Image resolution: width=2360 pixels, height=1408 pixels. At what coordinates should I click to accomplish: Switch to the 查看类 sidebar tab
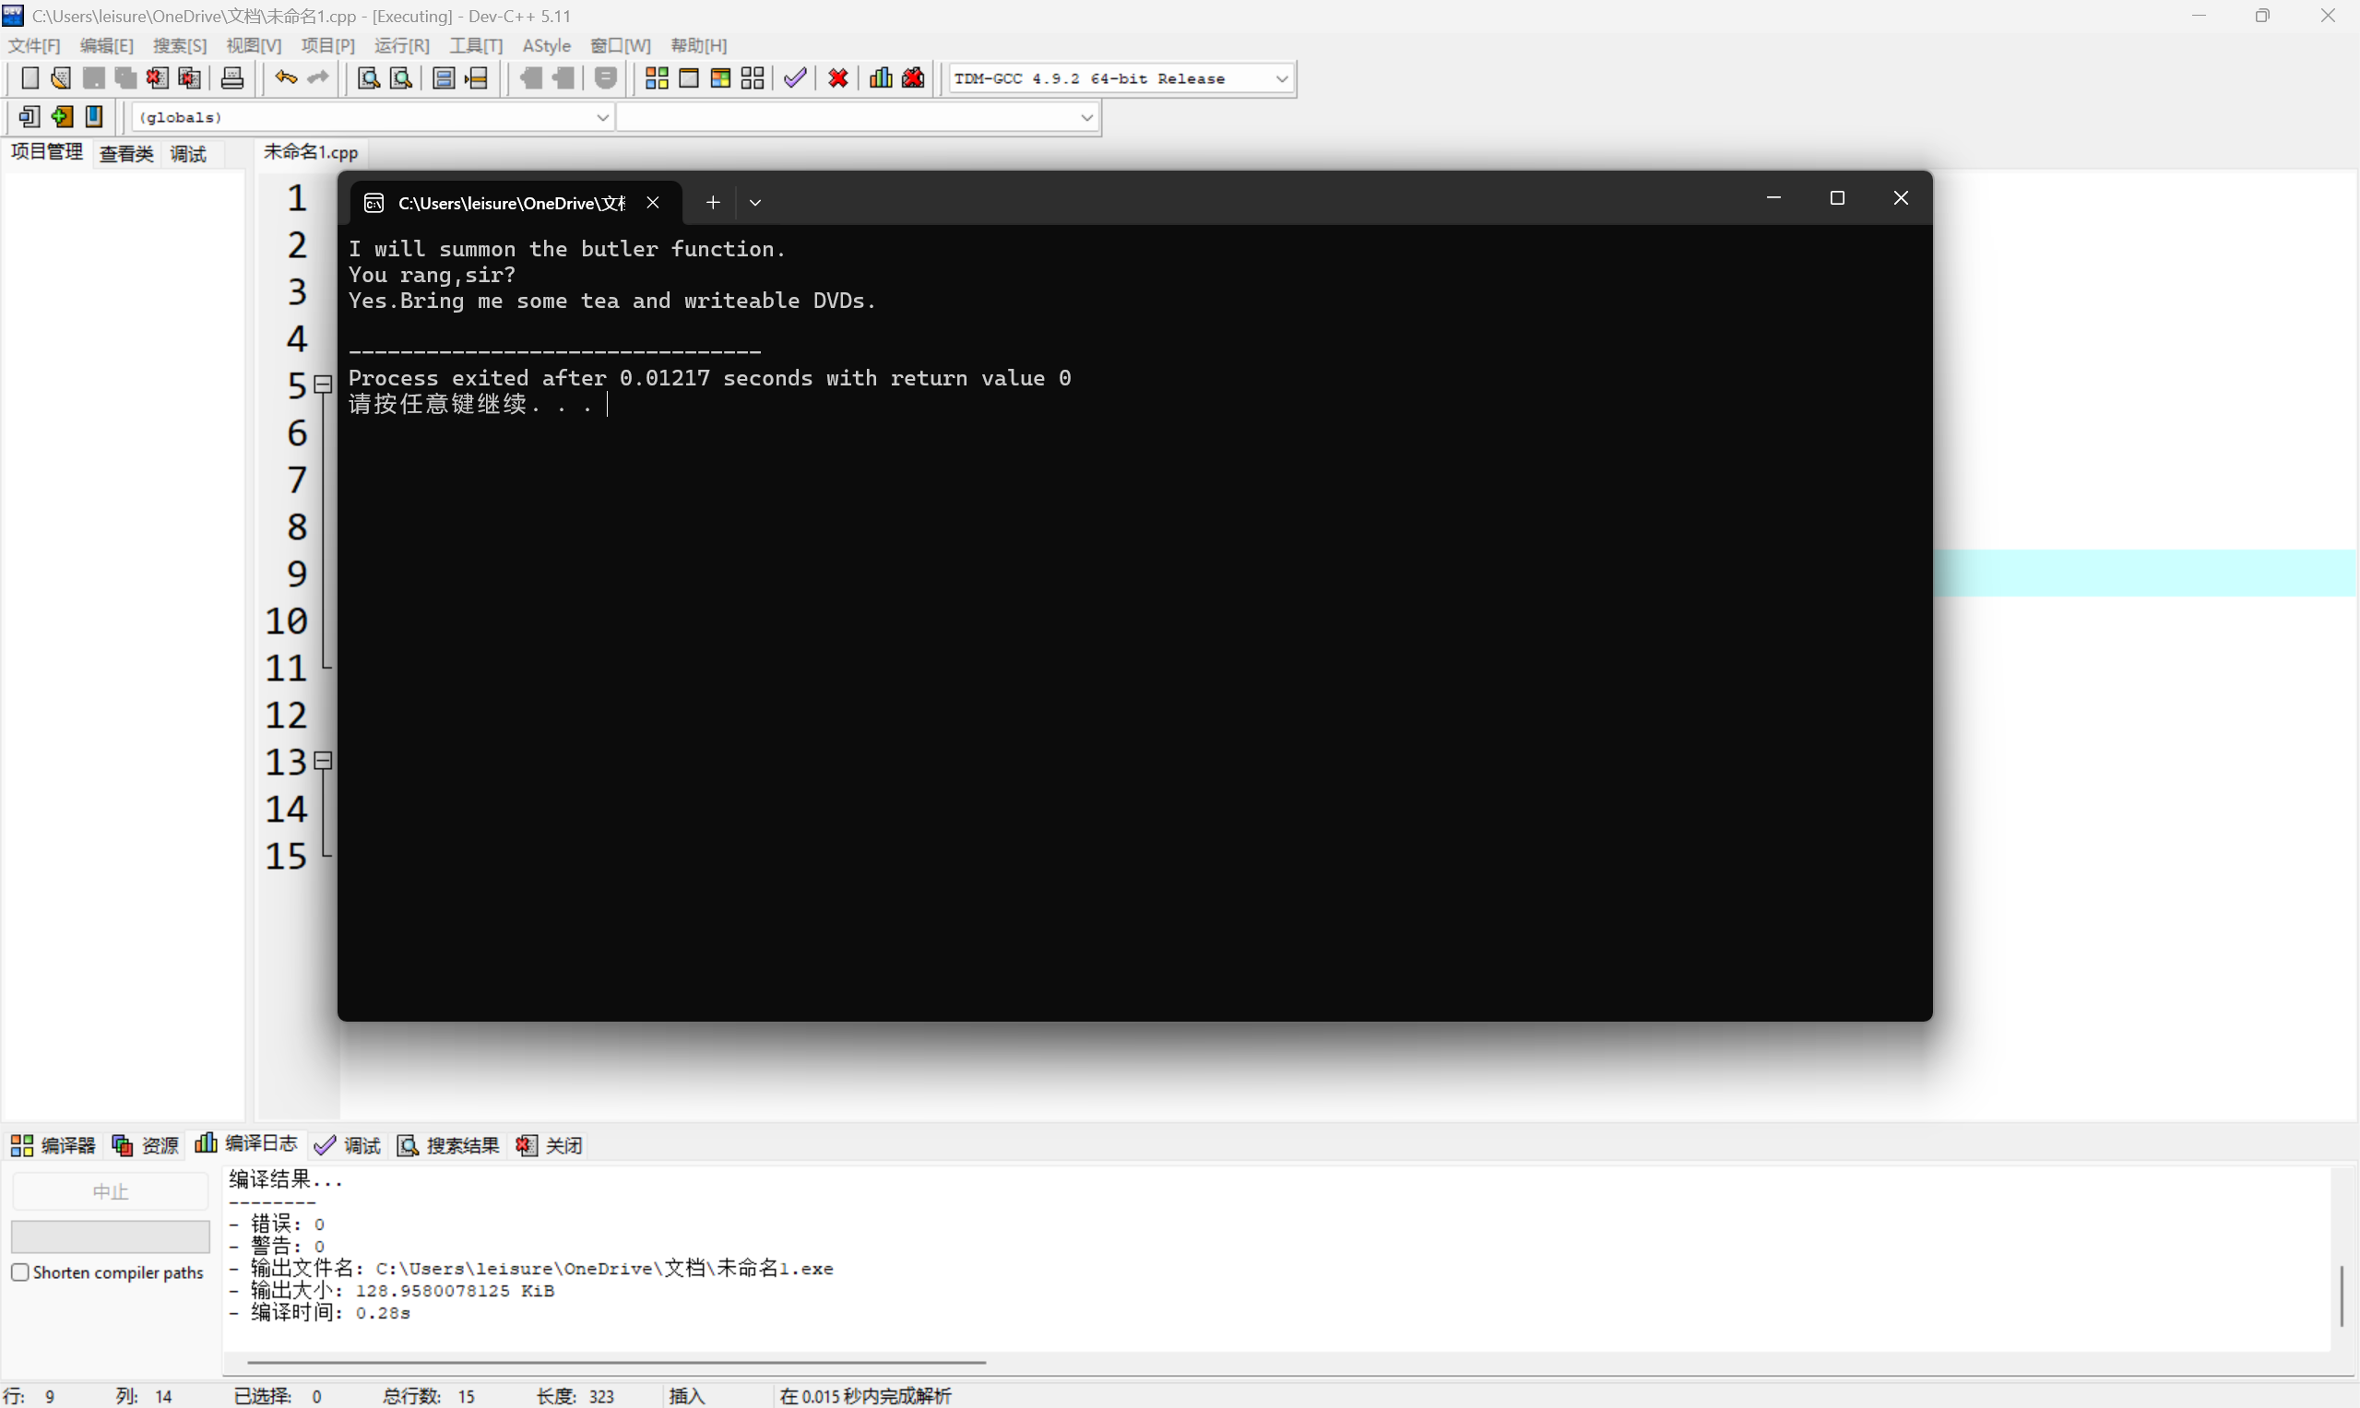click(126, 153)
